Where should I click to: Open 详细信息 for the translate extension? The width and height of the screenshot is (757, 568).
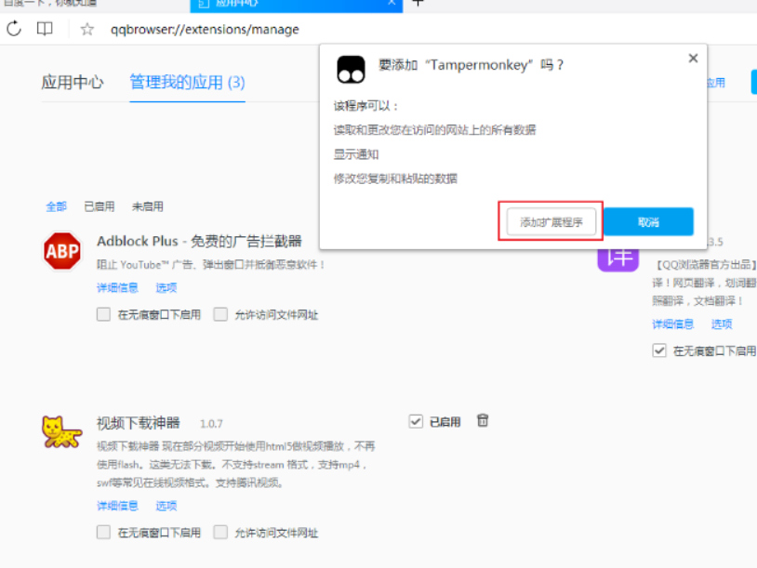(x=673, y=324)
